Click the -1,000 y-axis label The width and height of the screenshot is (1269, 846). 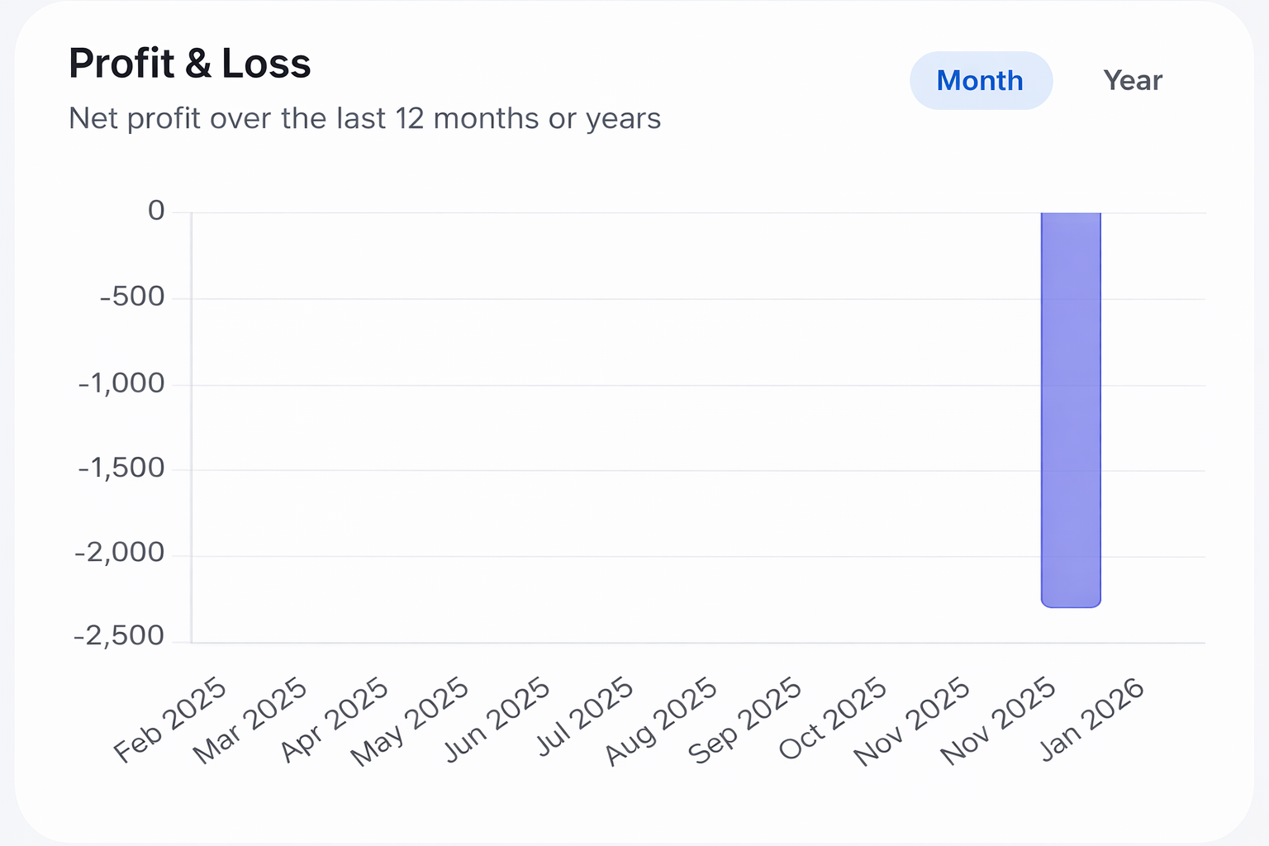[x=121, y=383]
